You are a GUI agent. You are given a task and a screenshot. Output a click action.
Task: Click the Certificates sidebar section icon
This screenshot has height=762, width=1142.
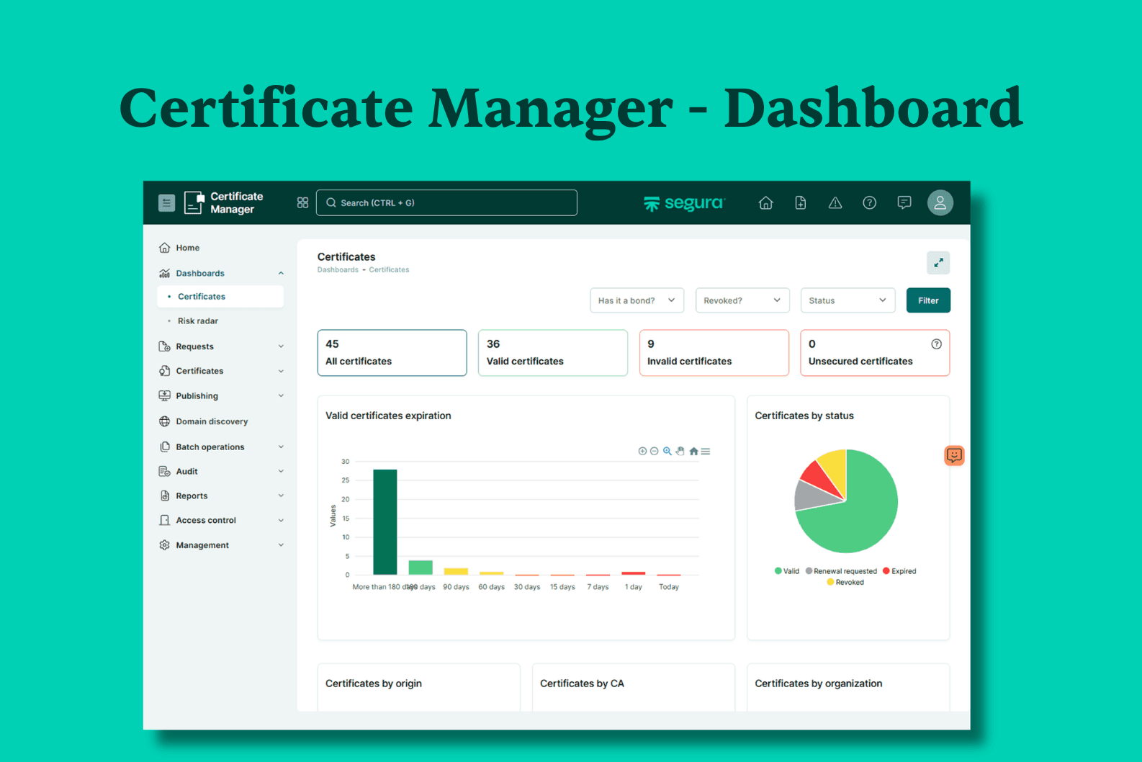pos(164,371)
